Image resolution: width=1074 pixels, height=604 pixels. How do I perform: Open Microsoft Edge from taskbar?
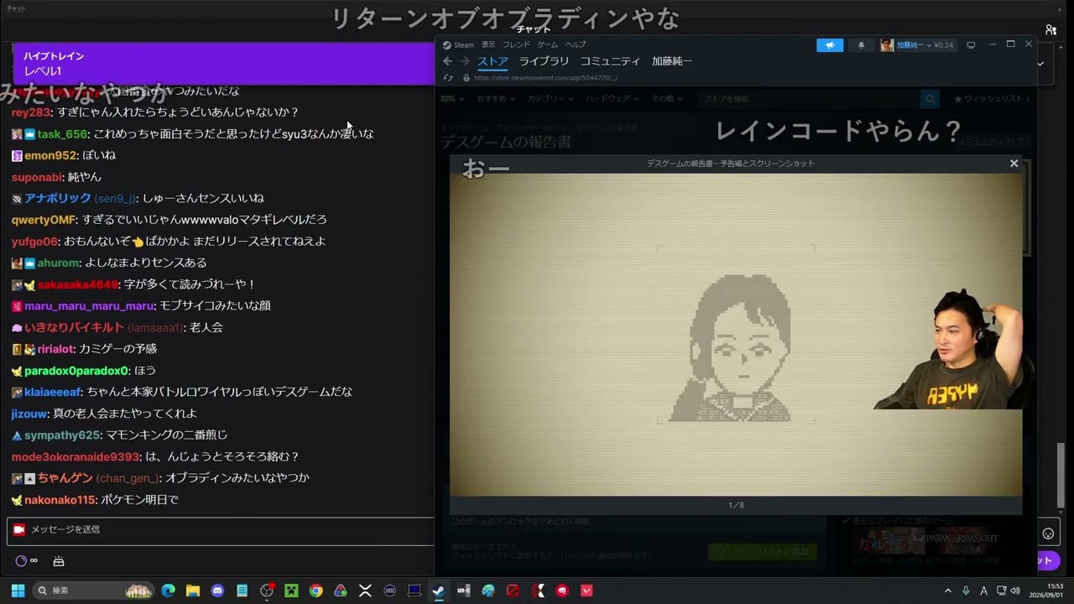click(x=169, y=591)
